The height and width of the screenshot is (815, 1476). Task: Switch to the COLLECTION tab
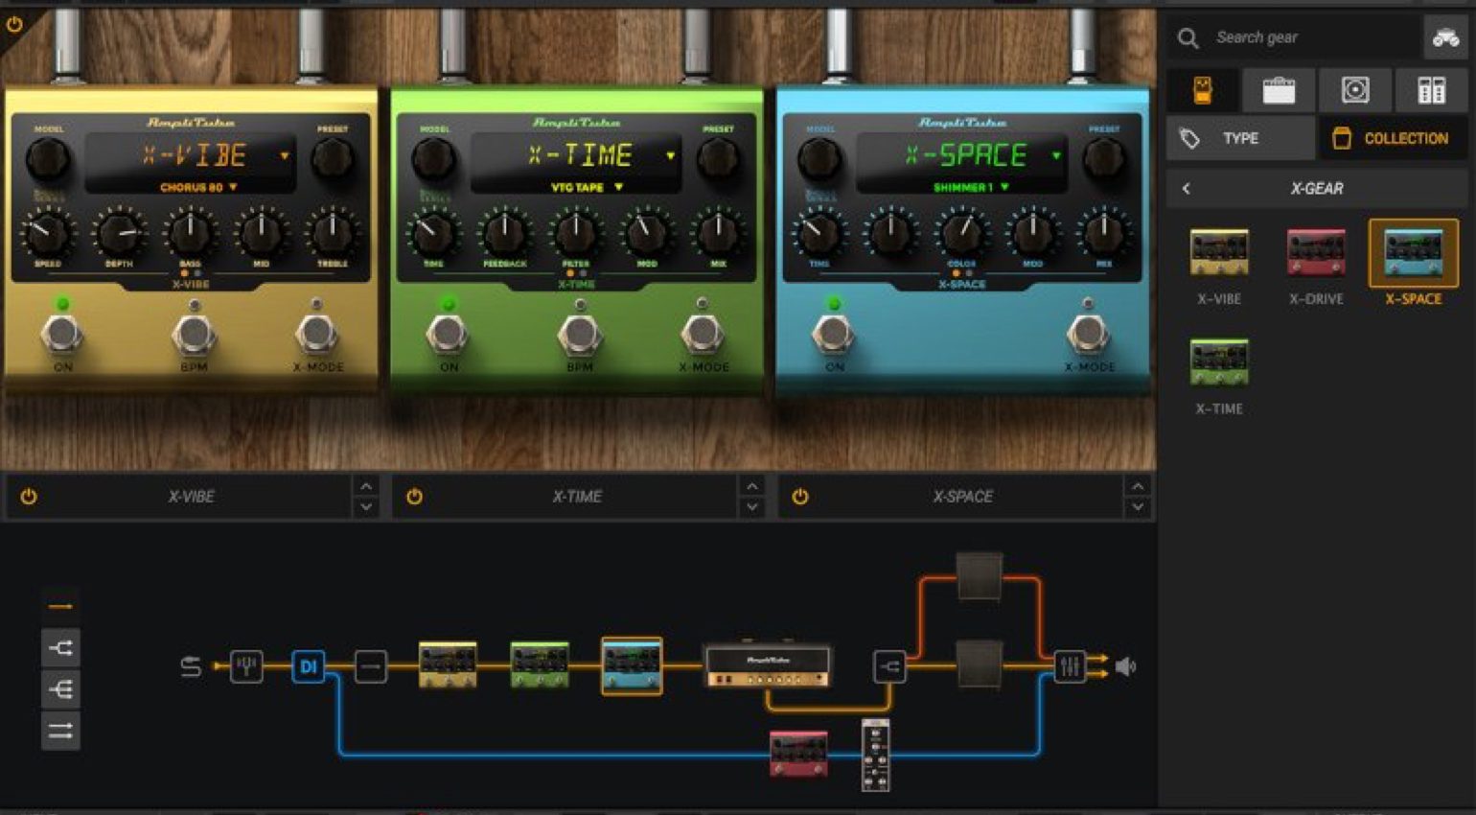coord(1394,139)
